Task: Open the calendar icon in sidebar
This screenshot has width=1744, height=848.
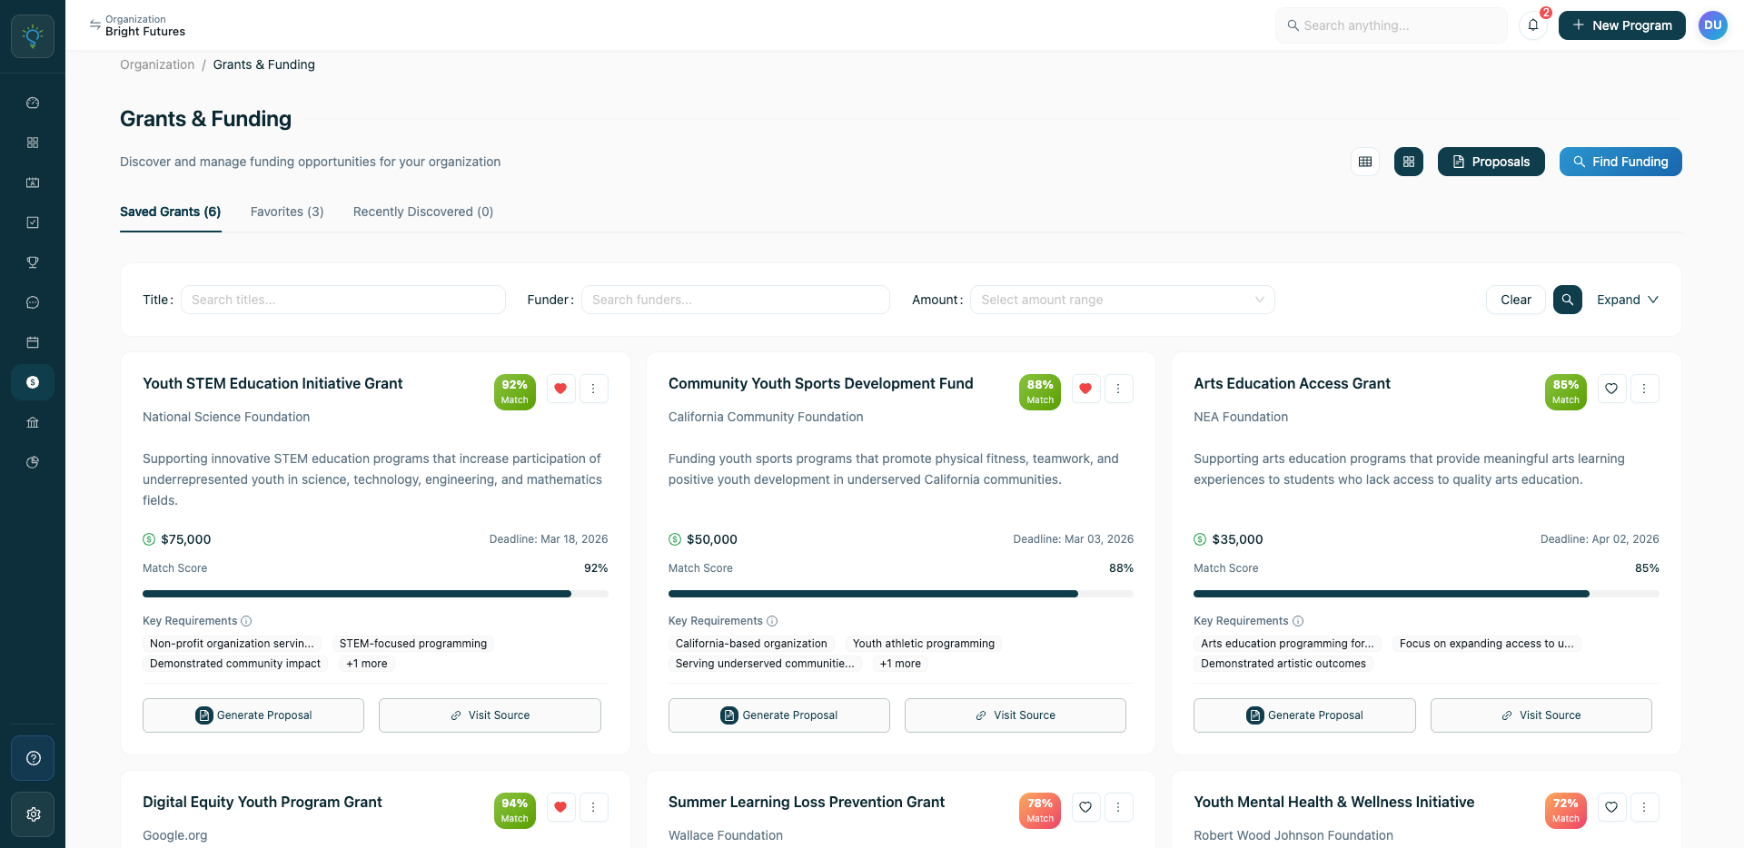Action: tap(33, 342)
